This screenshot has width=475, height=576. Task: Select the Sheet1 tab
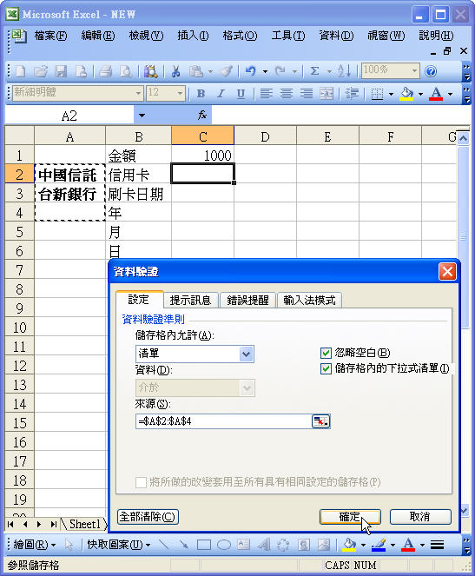point(84,524)
